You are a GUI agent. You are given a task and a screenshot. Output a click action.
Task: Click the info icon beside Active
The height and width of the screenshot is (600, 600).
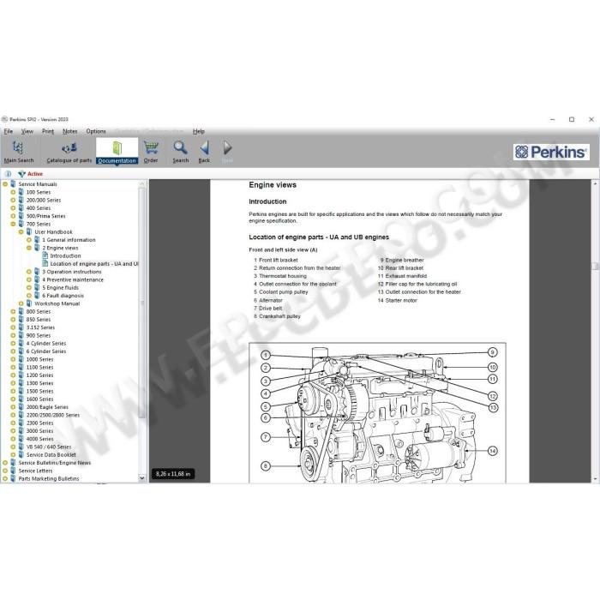click(x=8, y=174)
